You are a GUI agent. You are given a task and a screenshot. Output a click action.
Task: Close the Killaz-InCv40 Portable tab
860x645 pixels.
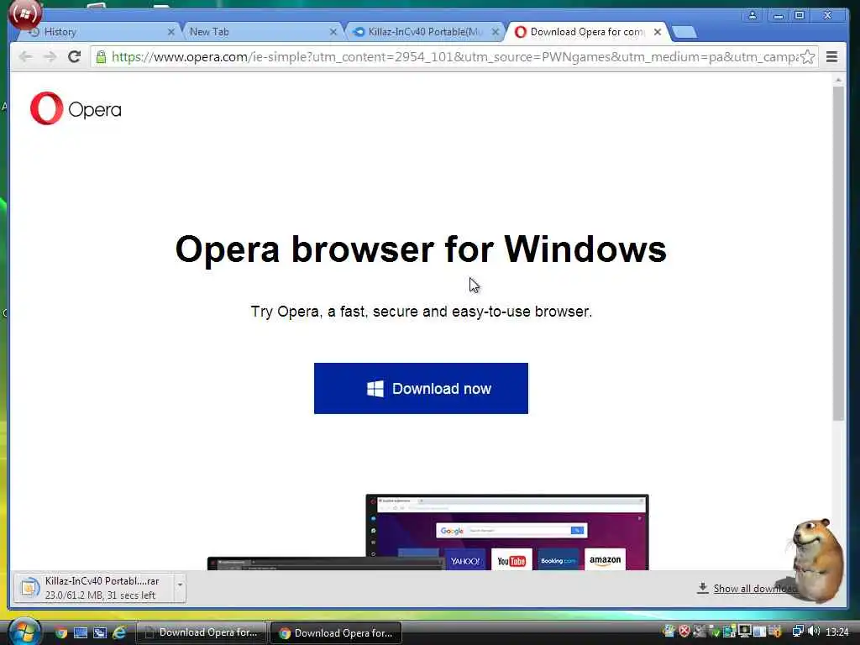[496, 32]
